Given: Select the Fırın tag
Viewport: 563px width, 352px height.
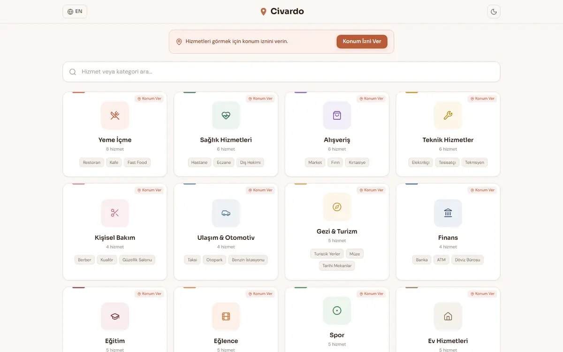Looking at the screenshot, I should [335, 162].
